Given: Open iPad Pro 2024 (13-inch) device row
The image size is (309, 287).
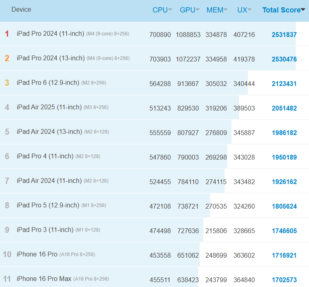Looking at the screenshot, I should [154, 58].
